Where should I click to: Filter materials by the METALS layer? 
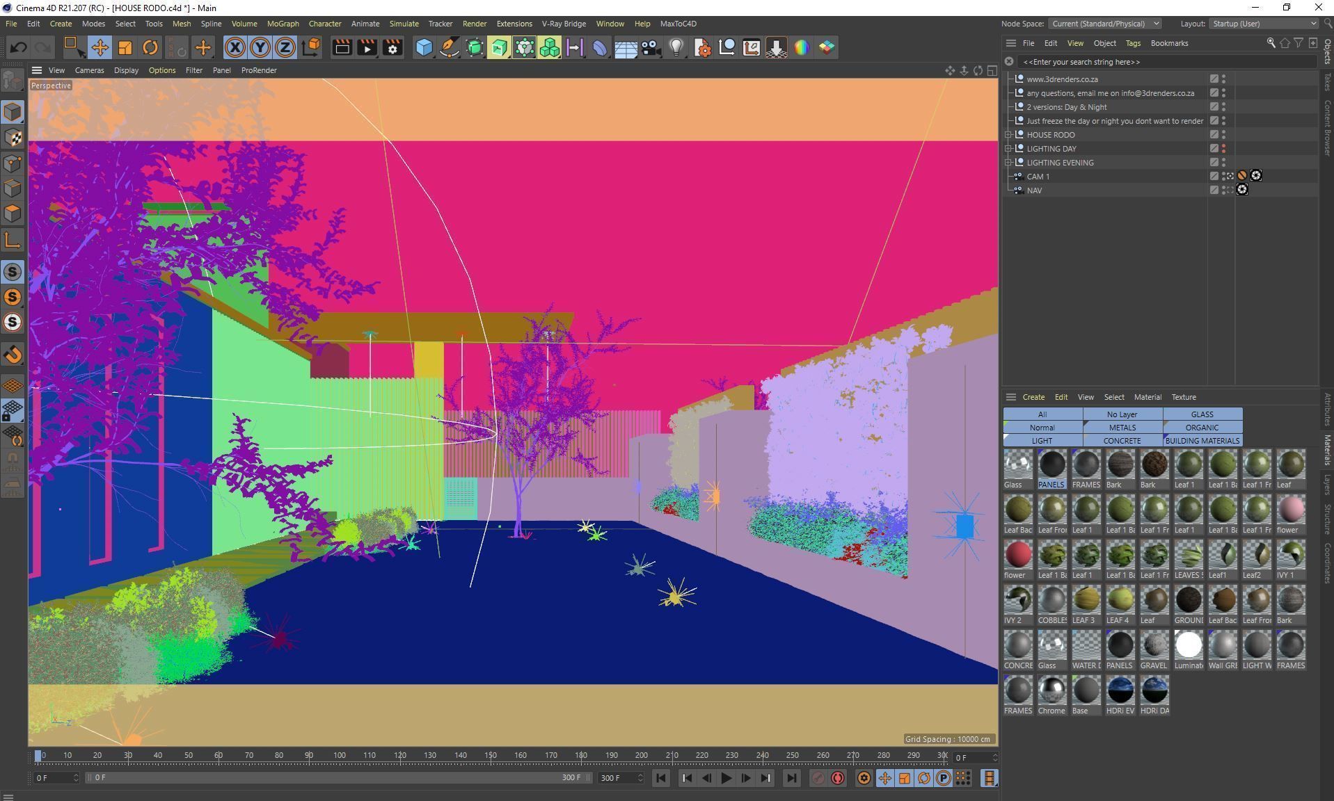click(1122, 428)
